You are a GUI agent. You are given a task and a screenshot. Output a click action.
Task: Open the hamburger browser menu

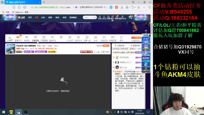[150, 7]
